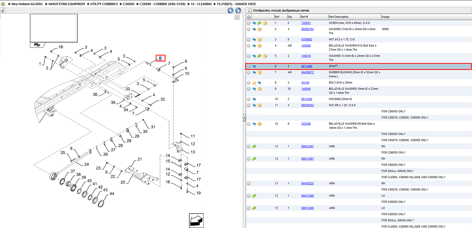Click the diagram overview thumbnail box

point(54,28)
